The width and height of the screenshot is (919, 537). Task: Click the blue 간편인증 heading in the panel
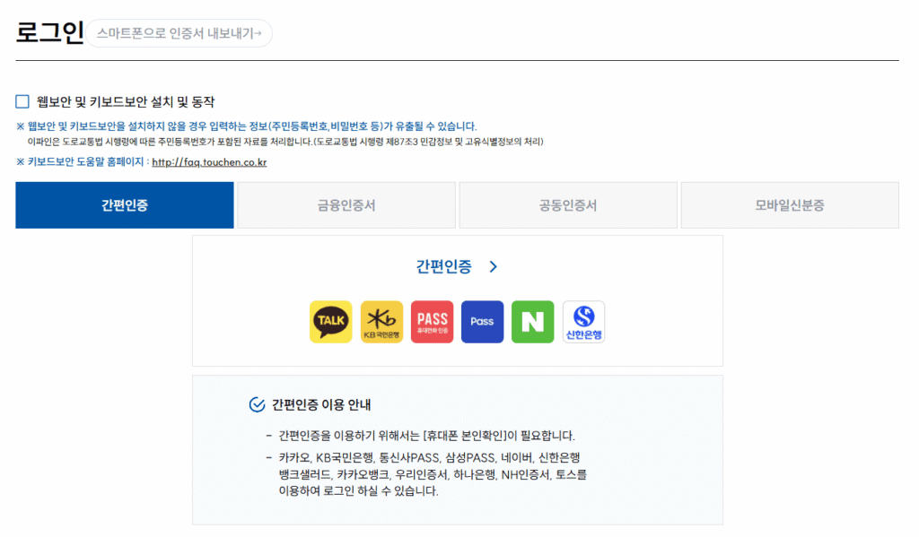pyautogui.click(x=443, y=266)
